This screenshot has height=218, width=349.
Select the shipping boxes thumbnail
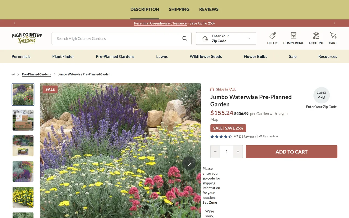[23, 120]
